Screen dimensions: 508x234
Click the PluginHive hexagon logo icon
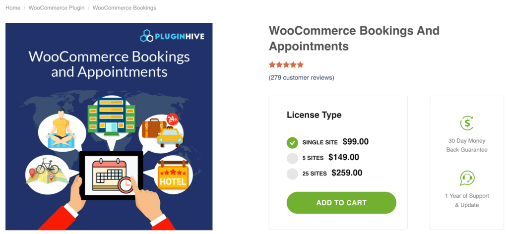tap(147, 36)
